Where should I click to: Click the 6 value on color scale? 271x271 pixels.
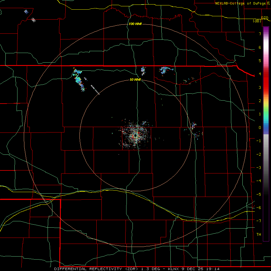tap(260, 47)
